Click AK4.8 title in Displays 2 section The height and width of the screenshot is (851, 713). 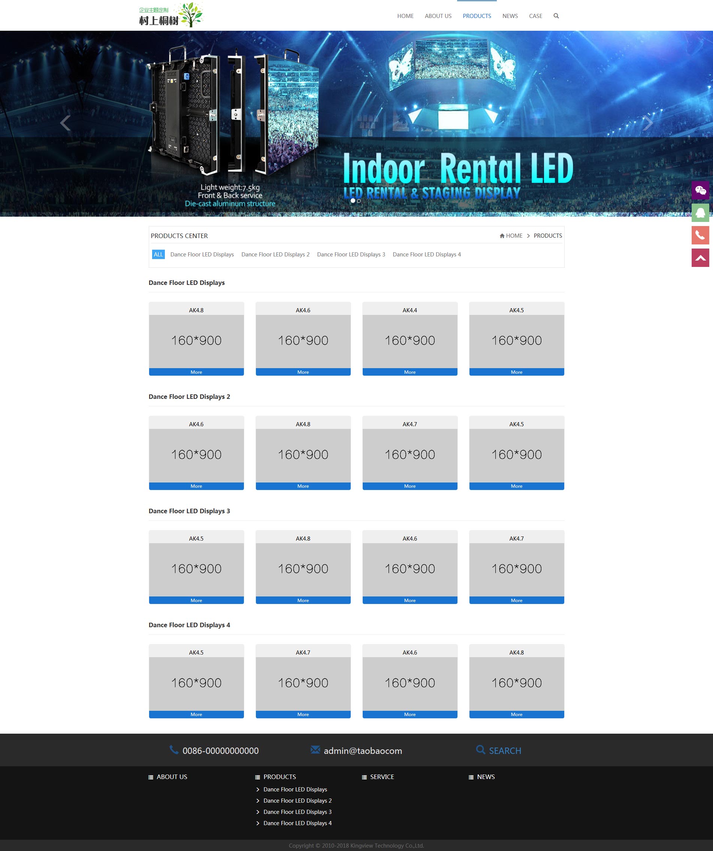tap(303, 424)
